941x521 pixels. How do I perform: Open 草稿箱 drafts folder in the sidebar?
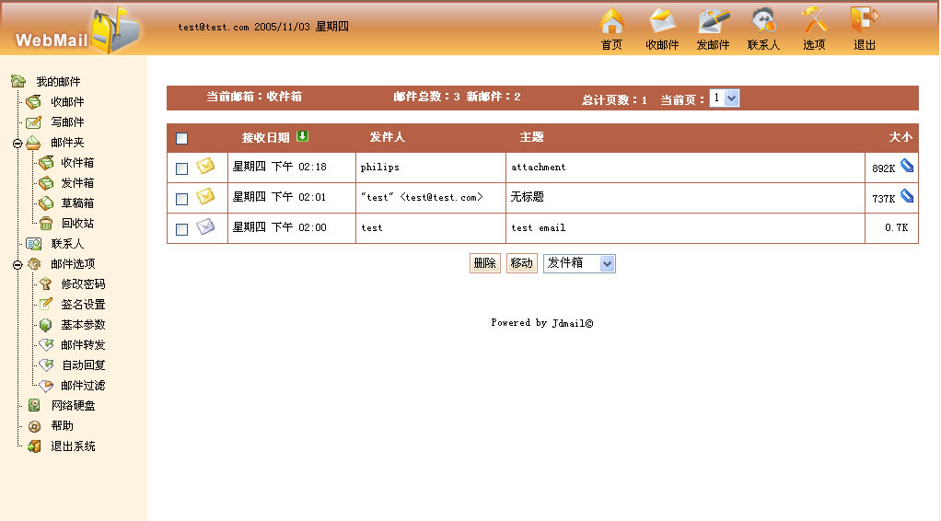coord(77,203)
